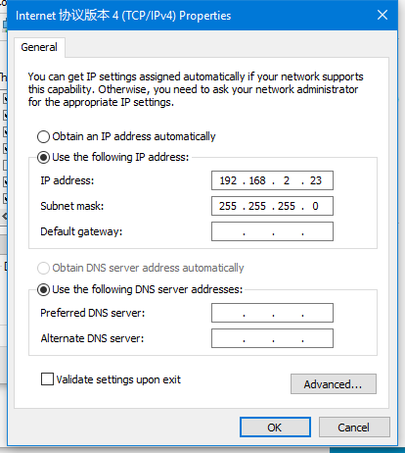This screenshot has width=405, height=453.
Task: Close the TCP/IPv4 Properties dialog
Action: pyautogui.click(x=382, y=15)
